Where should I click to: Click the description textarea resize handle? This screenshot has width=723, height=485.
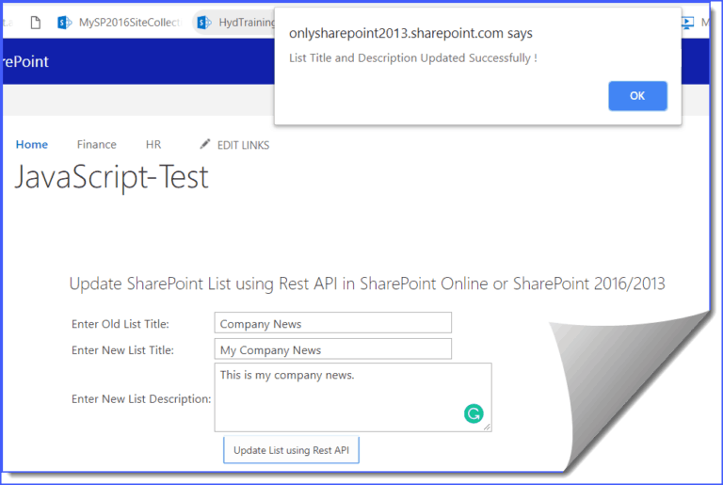tap(487, 427)
